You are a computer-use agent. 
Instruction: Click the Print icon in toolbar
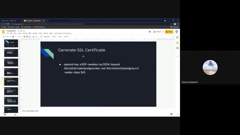point(13,37)
